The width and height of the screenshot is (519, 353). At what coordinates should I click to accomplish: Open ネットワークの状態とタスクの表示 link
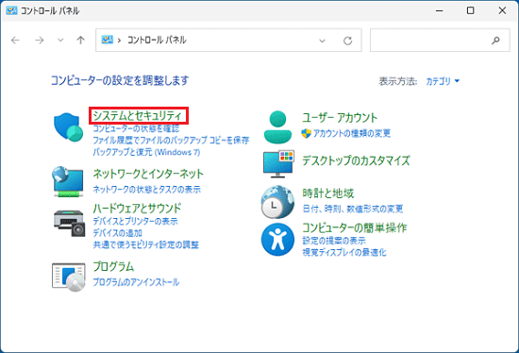(x=146, y=190)
